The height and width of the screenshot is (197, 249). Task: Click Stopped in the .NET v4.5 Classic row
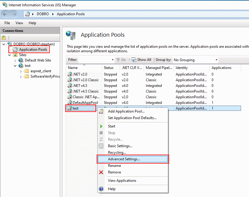[x=110, y=91]
